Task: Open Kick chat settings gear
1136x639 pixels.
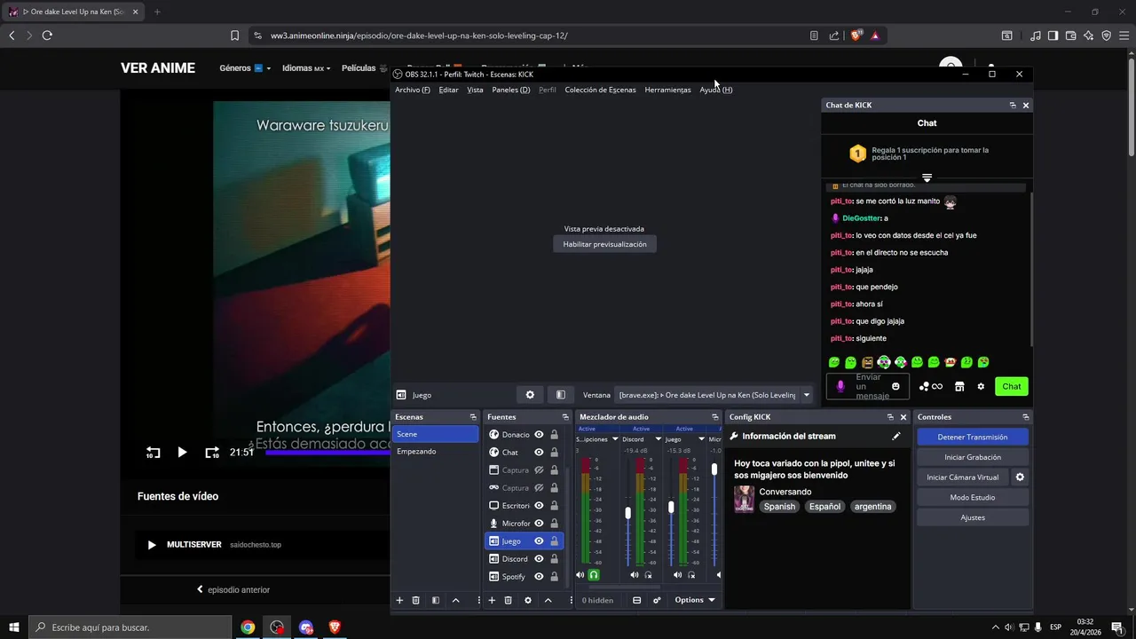Action: click(x=981, y=386)
